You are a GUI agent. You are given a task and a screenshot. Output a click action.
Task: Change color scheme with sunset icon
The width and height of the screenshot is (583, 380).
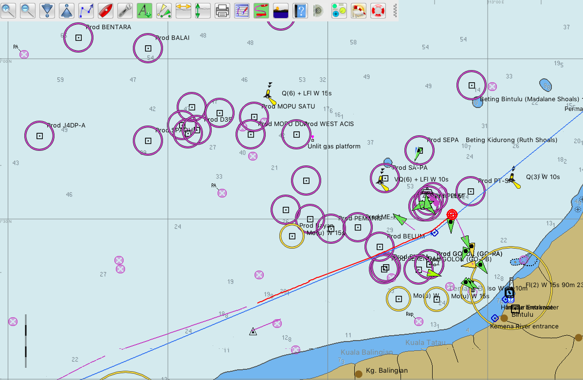coord(281,10)
